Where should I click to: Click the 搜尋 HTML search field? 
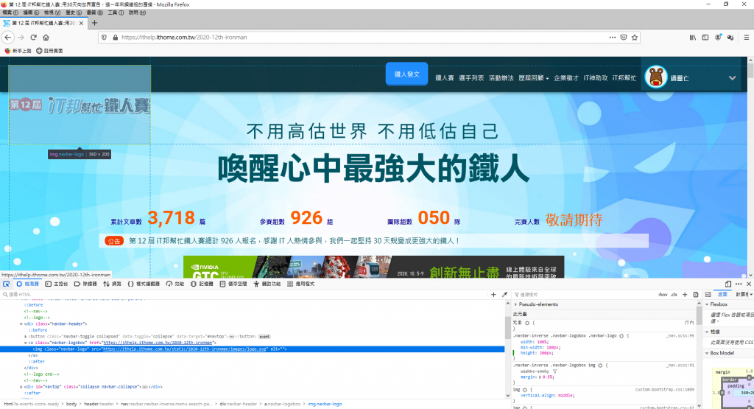(x=245, y=295)
